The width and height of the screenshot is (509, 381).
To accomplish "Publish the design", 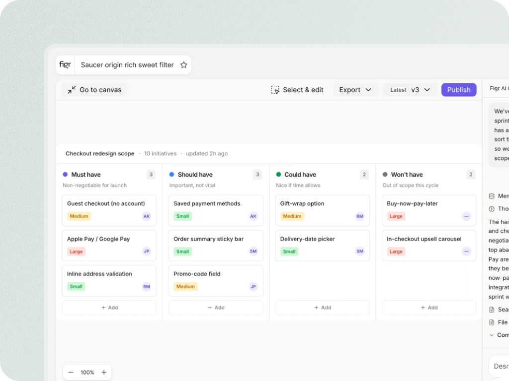I will [459, 90].
